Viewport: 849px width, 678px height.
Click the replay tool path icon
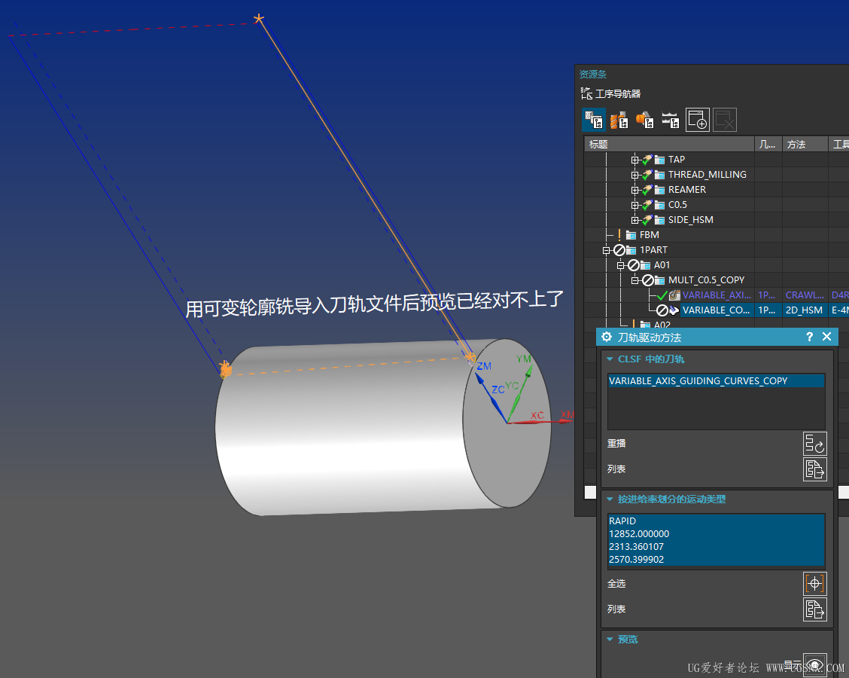(814, 444)
